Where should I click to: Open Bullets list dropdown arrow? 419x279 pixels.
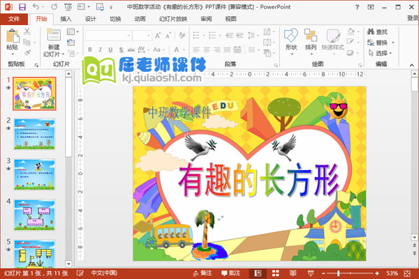(x=204, y=36)
